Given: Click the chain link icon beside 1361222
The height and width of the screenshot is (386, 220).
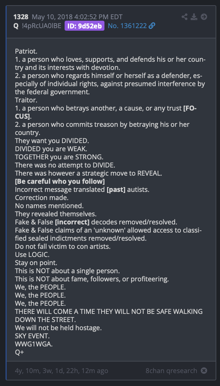Looking at the screenshot, I should pyautogui.click(x=152, y=26).
